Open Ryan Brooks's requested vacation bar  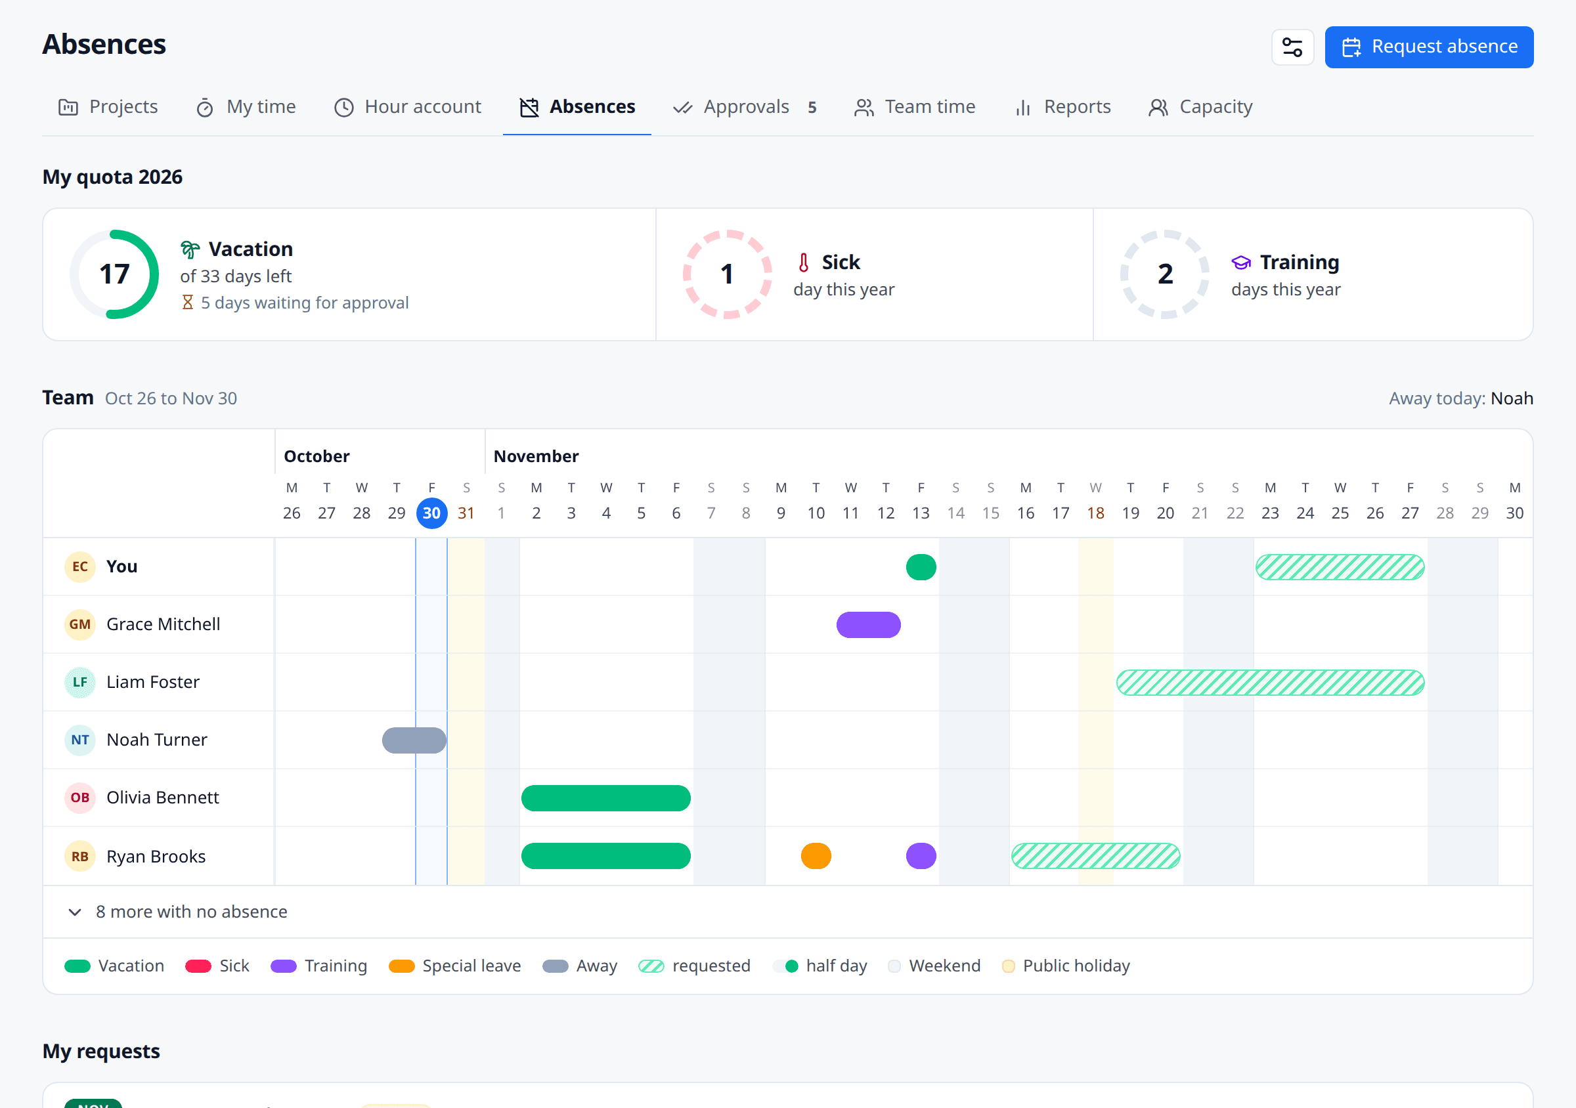(x=1095, y=856)
